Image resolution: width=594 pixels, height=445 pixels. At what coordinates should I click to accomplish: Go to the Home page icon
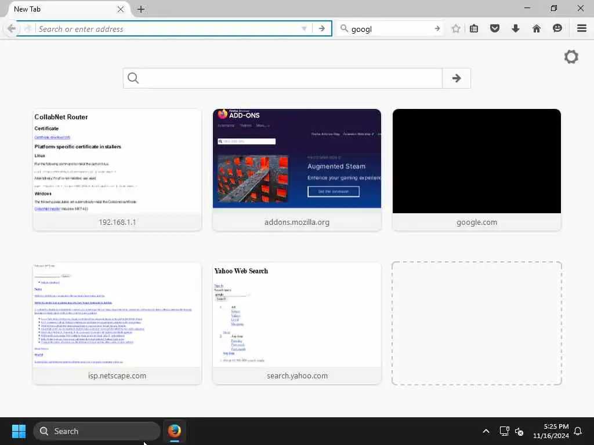(x=537, y=29)
